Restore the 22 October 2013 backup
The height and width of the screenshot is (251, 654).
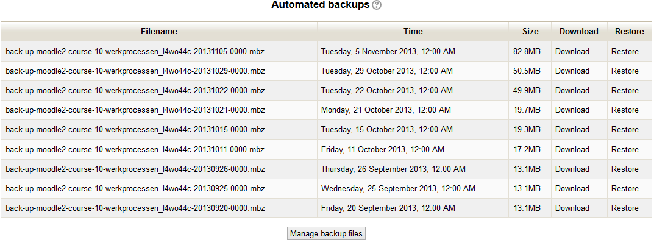[x=625, y=91]
